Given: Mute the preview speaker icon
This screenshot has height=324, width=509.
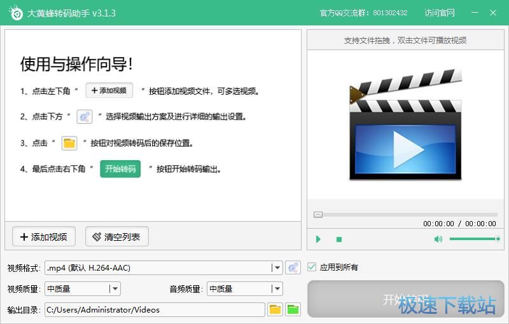Looking at the screenshot, I should [438, 240].
